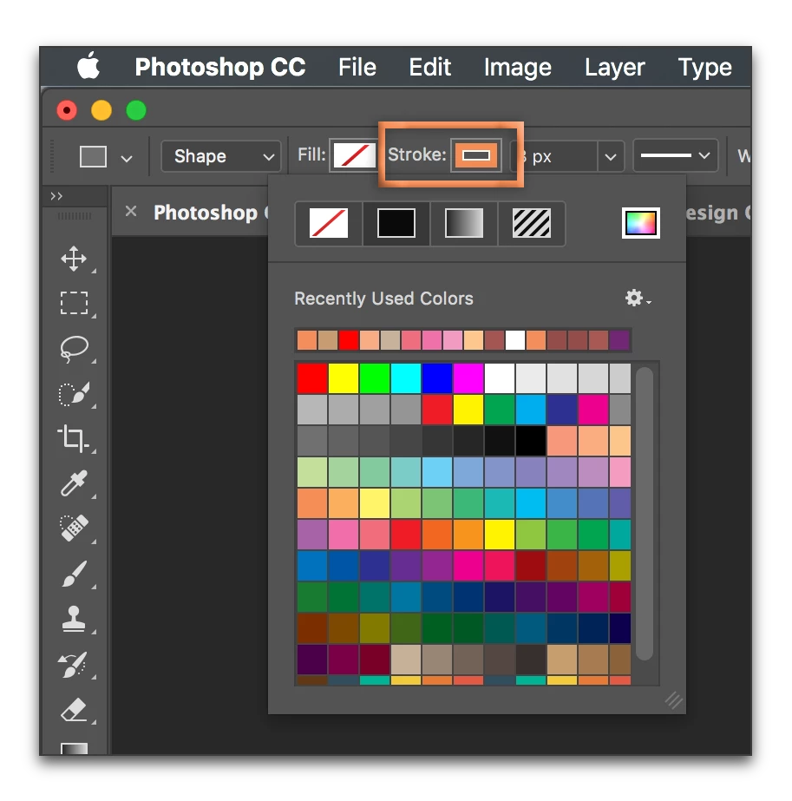Close the Photoshop document tab
This screenshot has width=792, height=801.
point(131,211)
